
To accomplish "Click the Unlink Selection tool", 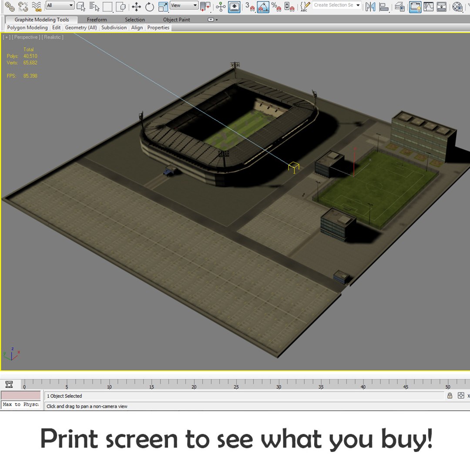I will (x=23, y=6).
